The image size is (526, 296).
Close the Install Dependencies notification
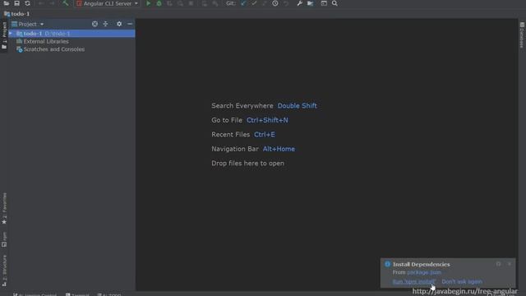coord(510,264)
